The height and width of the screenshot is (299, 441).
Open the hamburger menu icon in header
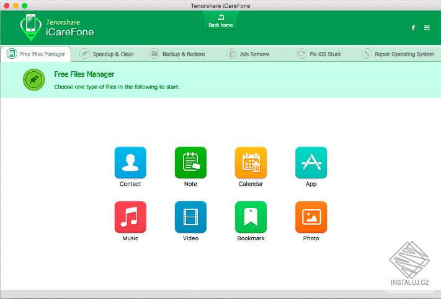427,27
